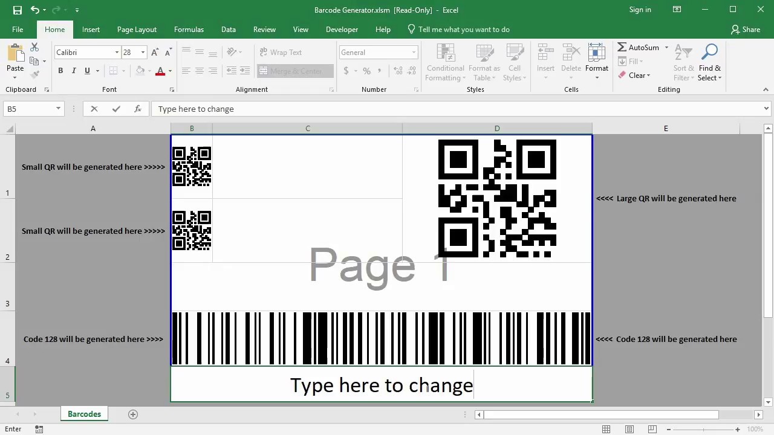Switch to Page Break Preview in status bar

point(652,429)
